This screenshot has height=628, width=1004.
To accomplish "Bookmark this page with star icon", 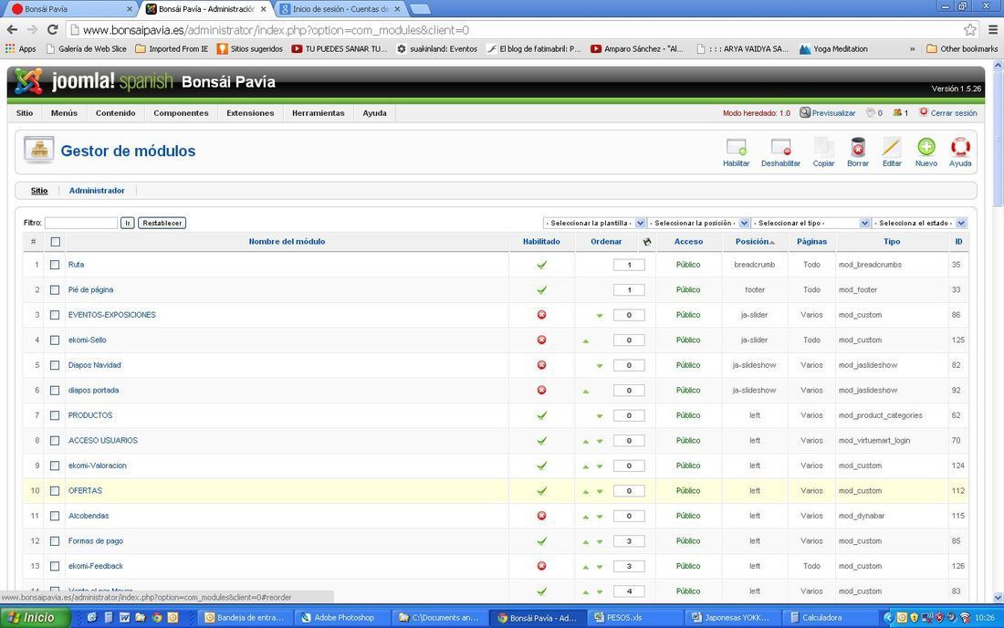I will (970, 29).
